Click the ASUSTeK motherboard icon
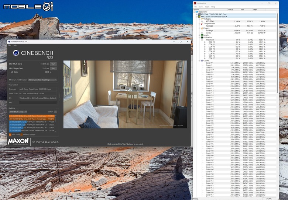The image size is (288, 200). (x=199, y=14)
